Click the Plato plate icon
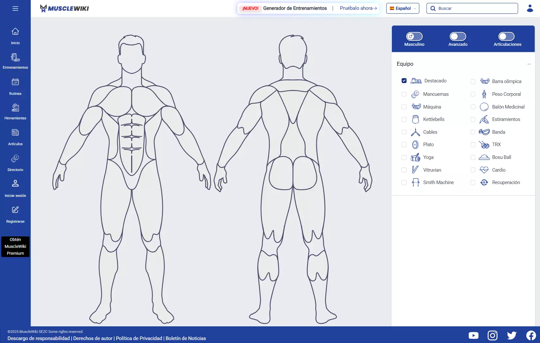540x343 pixels. click(x=415, y=145)
